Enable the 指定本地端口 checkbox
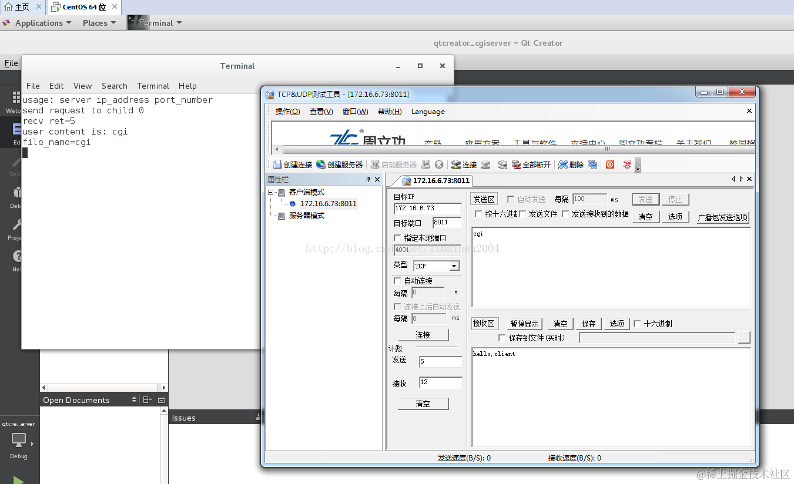 click(x=397, y=238)
